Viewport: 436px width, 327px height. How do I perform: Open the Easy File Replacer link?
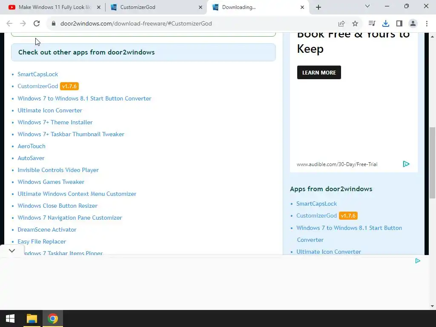[42, 242]
